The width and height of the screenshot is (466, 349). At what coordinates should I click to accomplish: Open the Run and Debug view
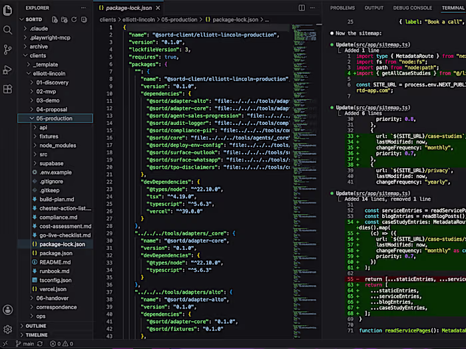pos(7,69)
